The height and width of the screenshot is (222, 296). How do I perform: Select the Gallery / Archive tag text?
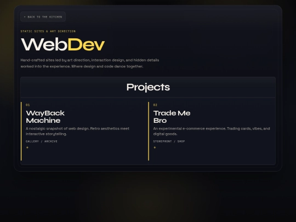(42, 141)
